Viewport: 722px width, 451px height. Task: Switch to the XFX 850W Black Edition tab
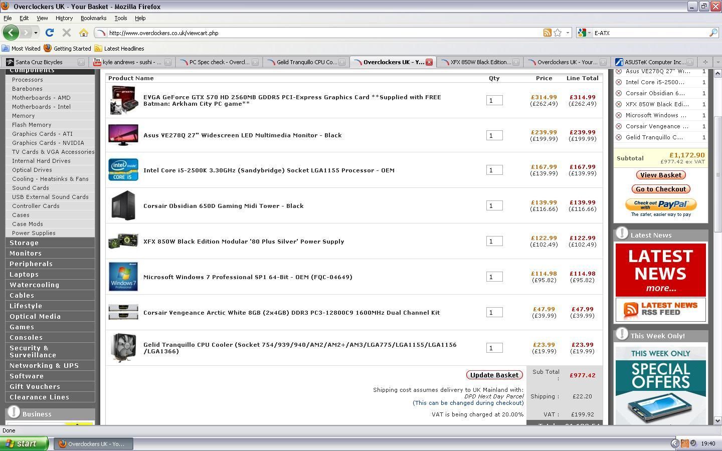pos(480,62)
